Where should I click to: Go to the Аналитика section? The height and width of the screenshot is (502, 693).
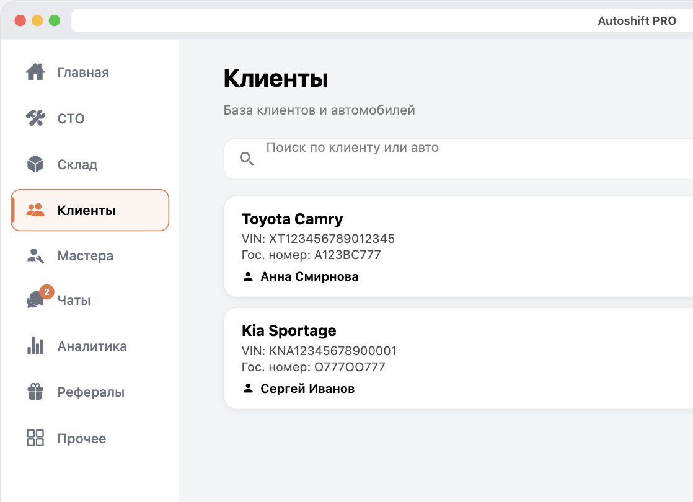pos(90,346)
